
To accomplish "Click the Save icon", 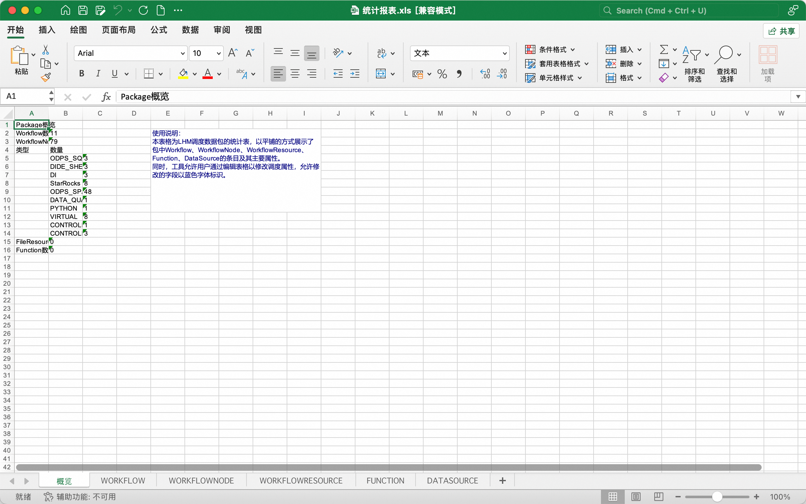I will coord(83,10).
